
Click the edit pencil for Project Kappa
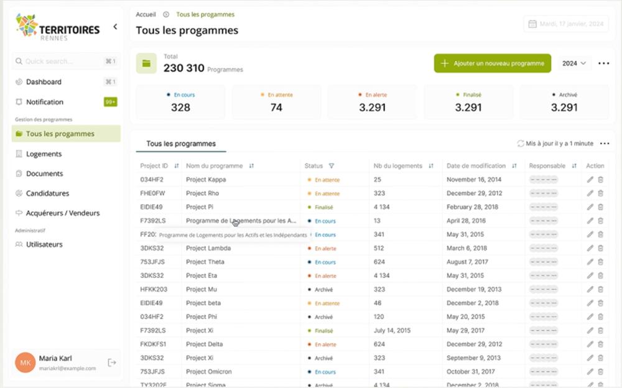[x=590, y=180]
